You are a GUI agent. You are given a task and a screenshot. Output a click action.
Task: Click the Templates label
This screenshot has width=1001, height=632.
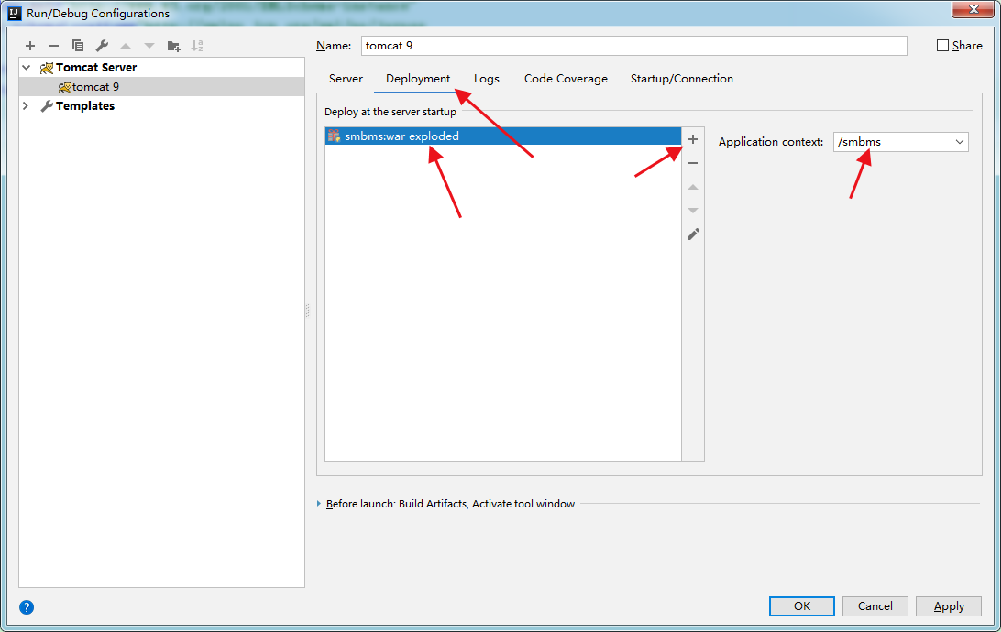pos(85,106)
